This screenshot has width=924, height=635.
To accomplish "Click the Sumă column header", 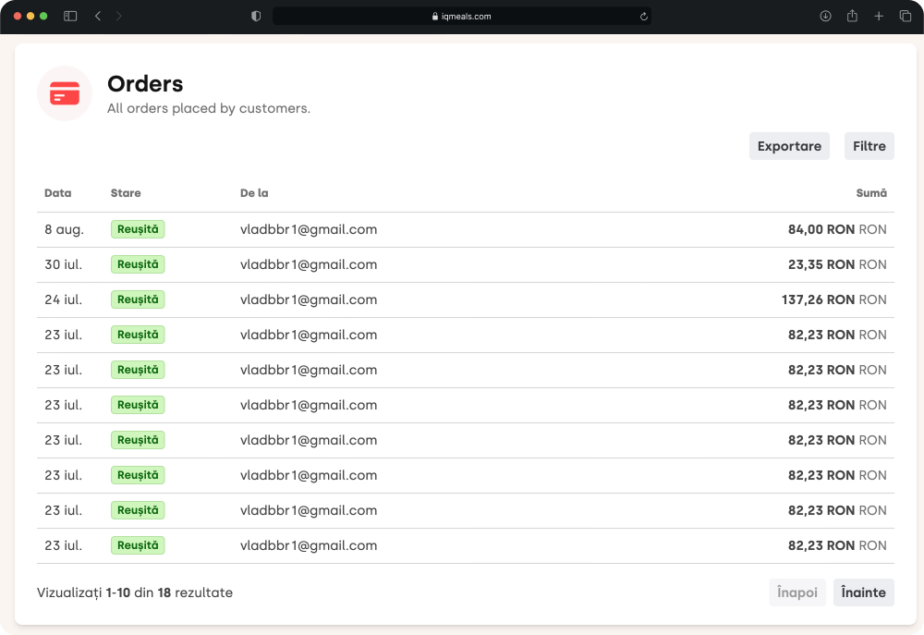I will click(870, 193).
